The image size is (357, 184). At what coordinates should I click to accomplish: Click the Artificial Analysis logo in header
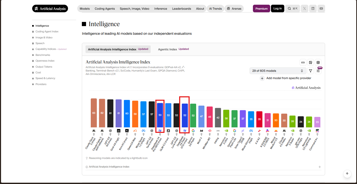50,9
